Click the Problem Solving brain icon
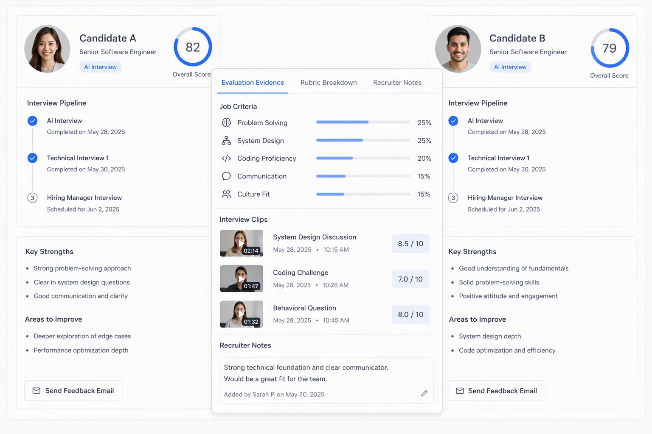 [226, 122]
